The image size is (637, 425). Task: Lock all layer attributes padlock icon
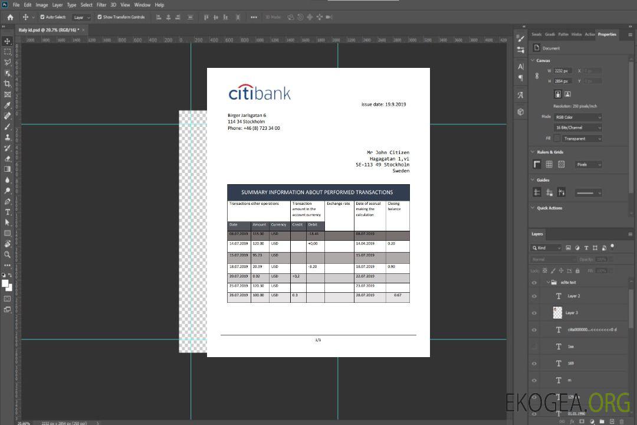(x=577, y=270)
